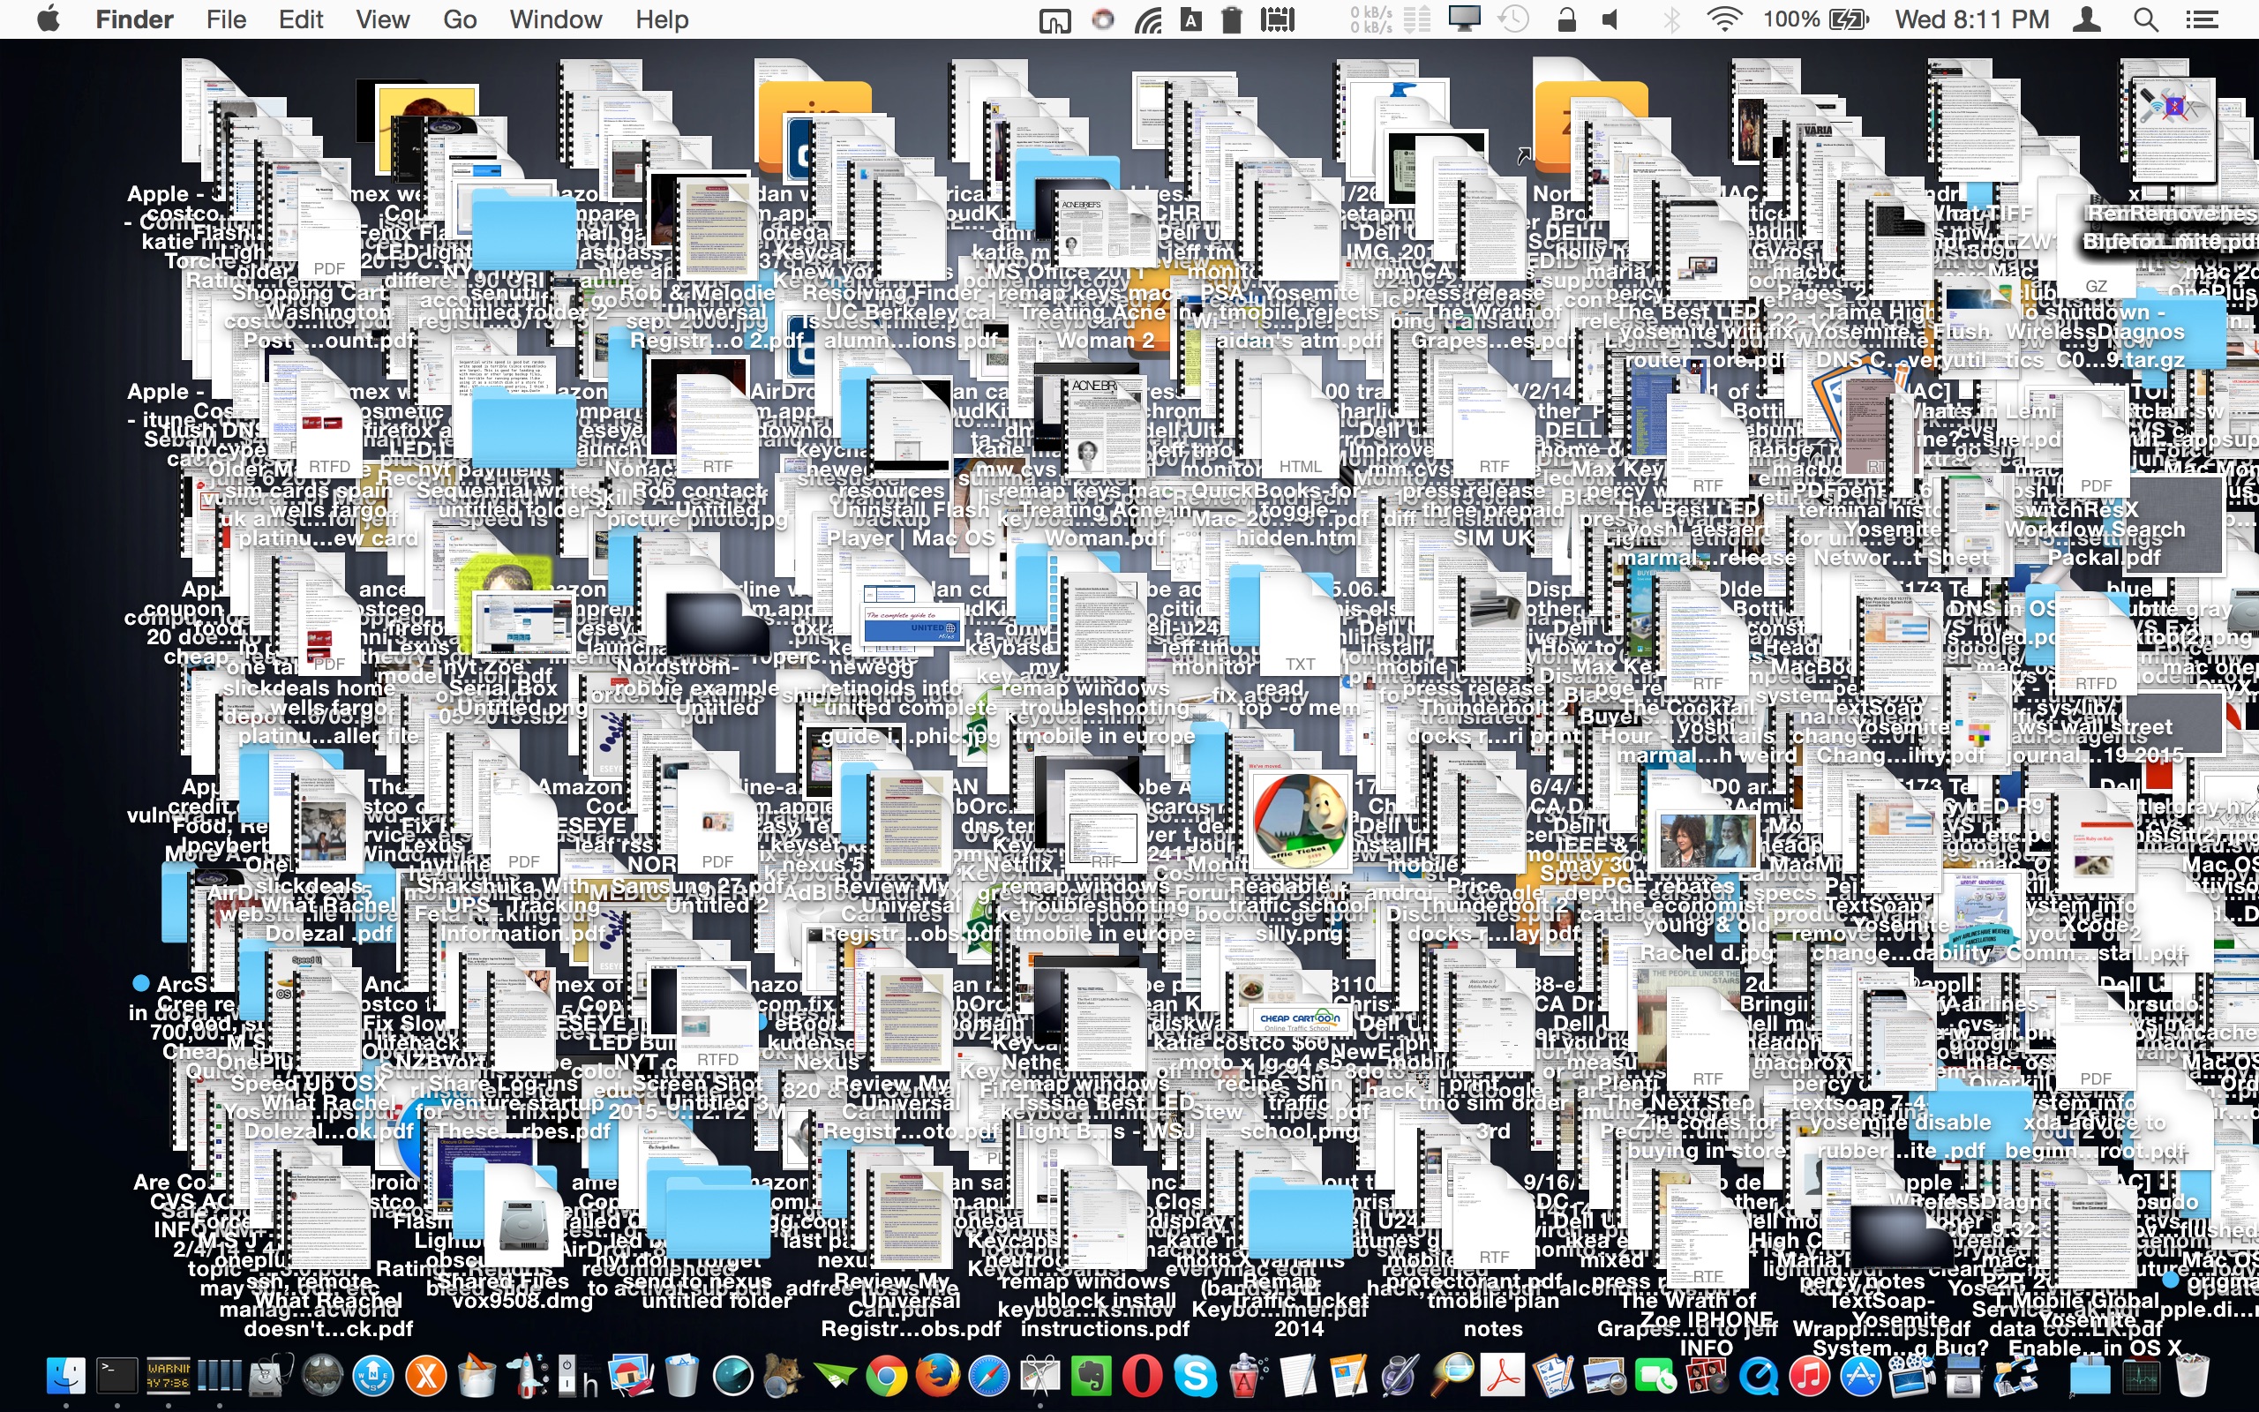
Task: Click the battery 100% indicator
Action: pyautogui.click(x=1816, y=19)
